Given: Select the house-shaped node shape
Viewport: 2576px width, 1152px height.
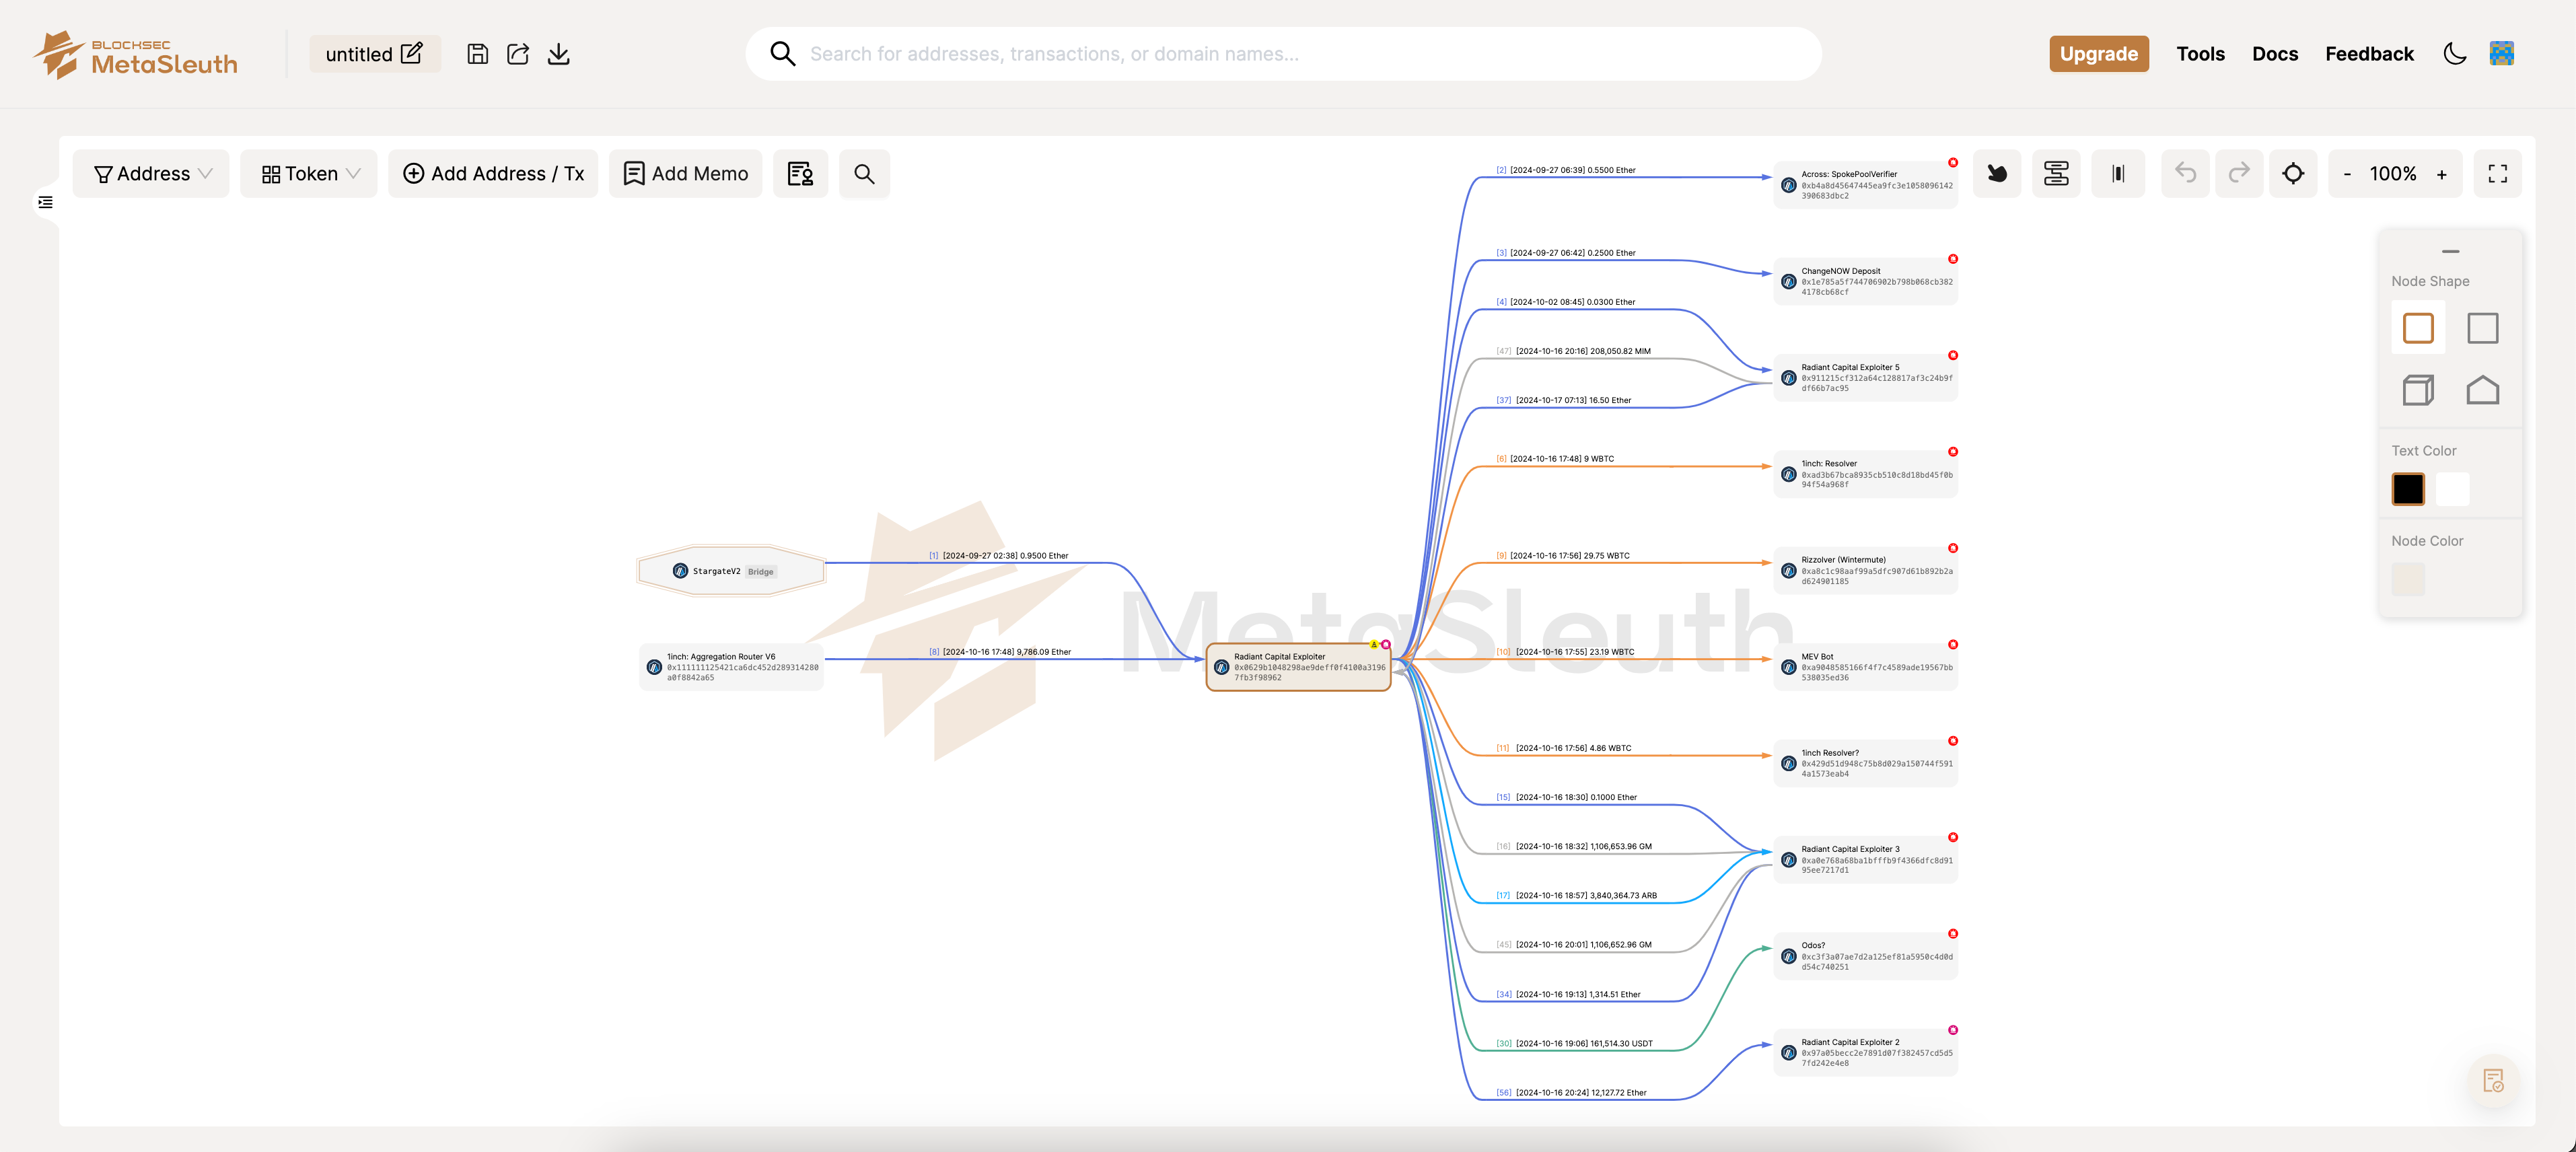Looking at the screenshot, I should [x=2482, y=390].
